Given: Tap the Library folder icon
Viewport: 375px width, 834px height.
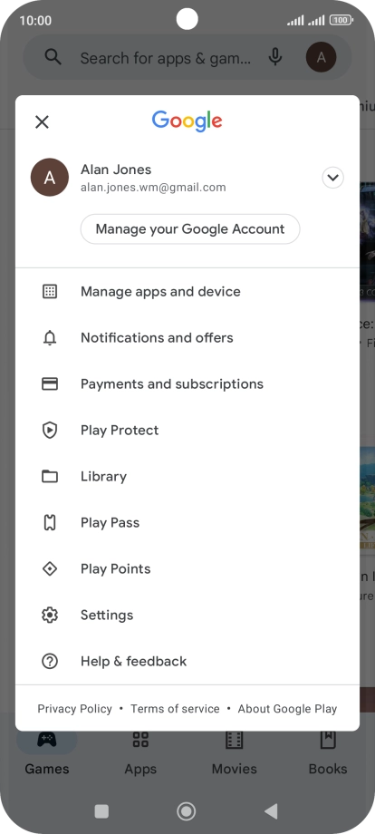Looking at the screenshot, I should coord(50,477).
